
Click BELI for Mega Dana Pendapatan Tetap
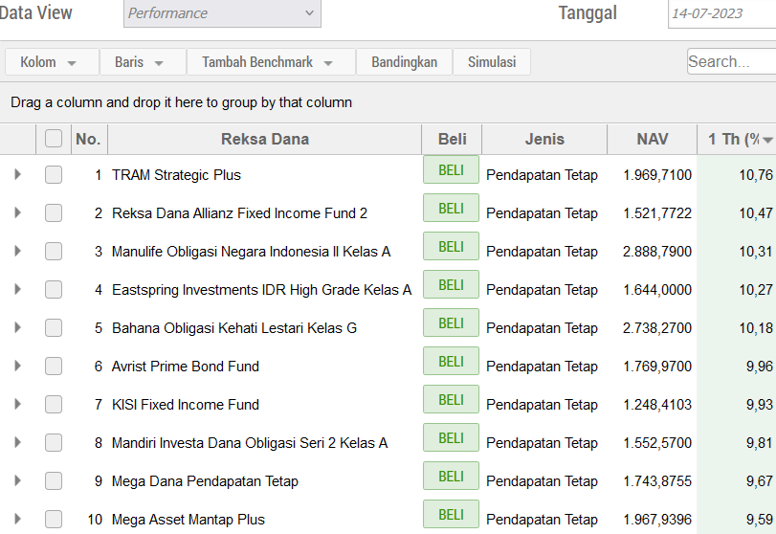(x=451, y=476)
